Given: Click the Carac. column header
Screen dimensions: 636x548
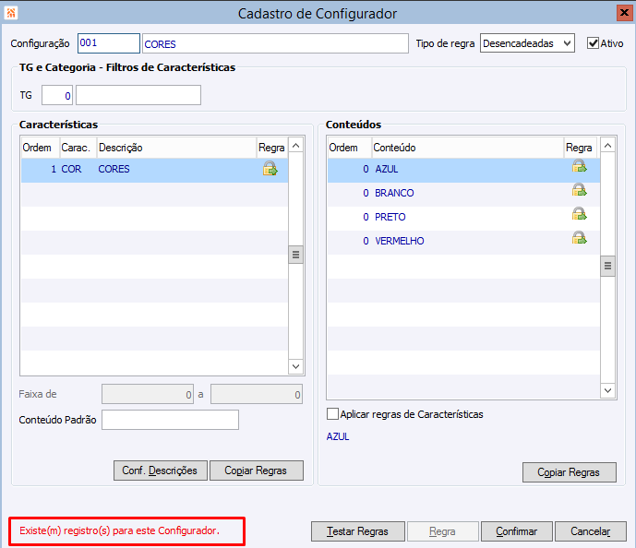Looking at the screenshot, I should coord(78,148).
